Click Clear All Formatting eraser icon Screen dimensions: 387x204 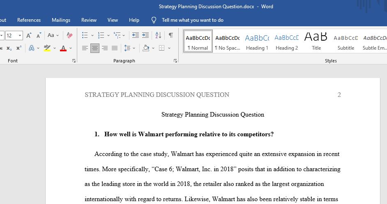pos(69,35)
